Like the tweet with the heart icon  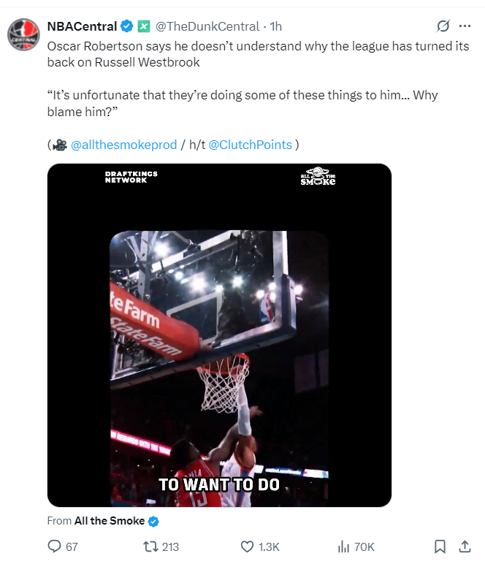[x=247, y=546]
